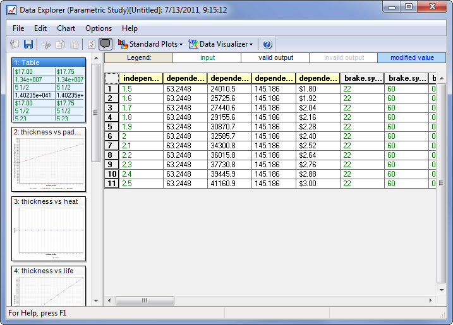Open the File menu
This screenshot has width=453, height=325.
pos(18,28)
